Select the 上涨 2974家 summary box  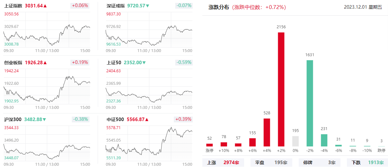pos(223,163)
